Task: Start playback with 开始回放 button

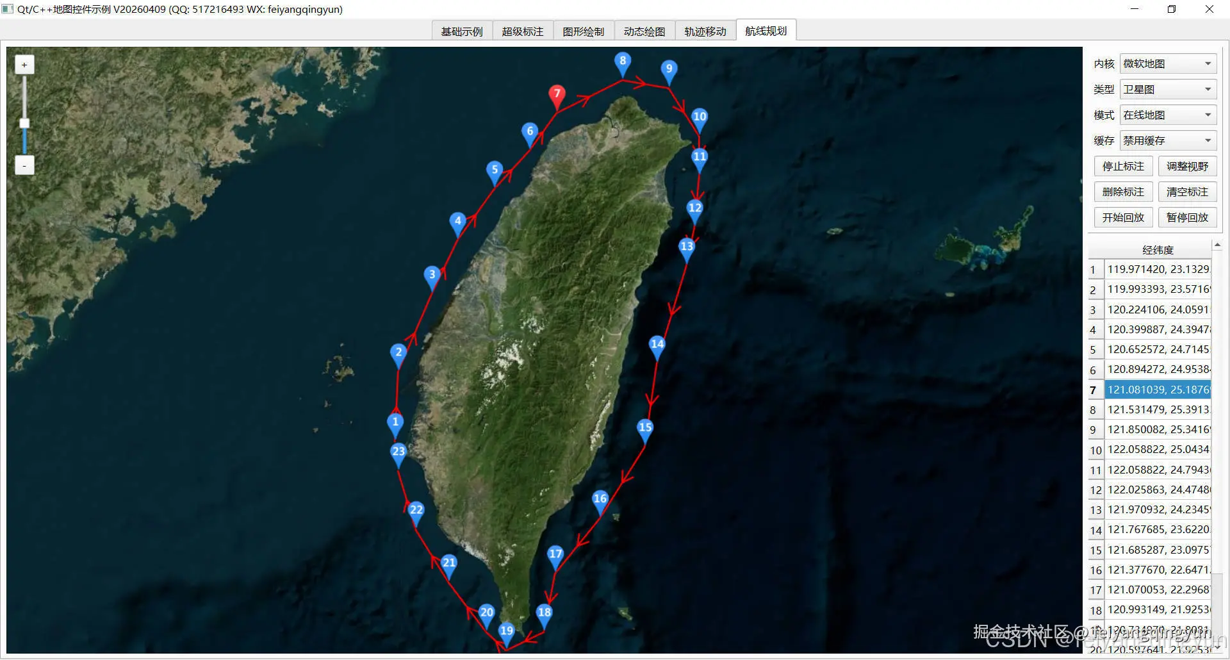Action: tap(1123, 218)
